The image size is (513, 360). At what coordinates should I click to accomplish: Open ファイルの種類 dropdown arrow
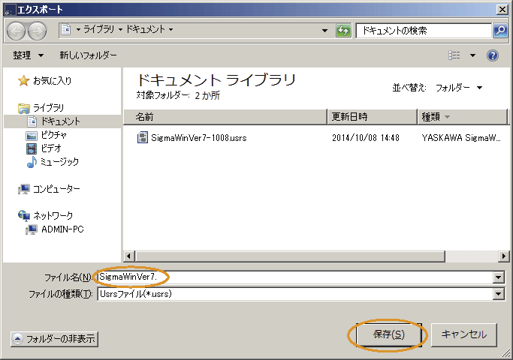coord(498,294)
